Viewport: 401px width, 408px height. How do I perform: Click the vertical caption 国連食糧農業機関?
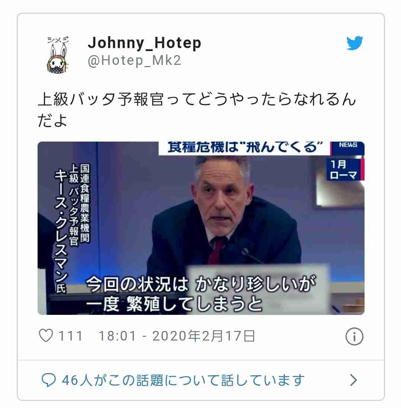tap(85, 203)
